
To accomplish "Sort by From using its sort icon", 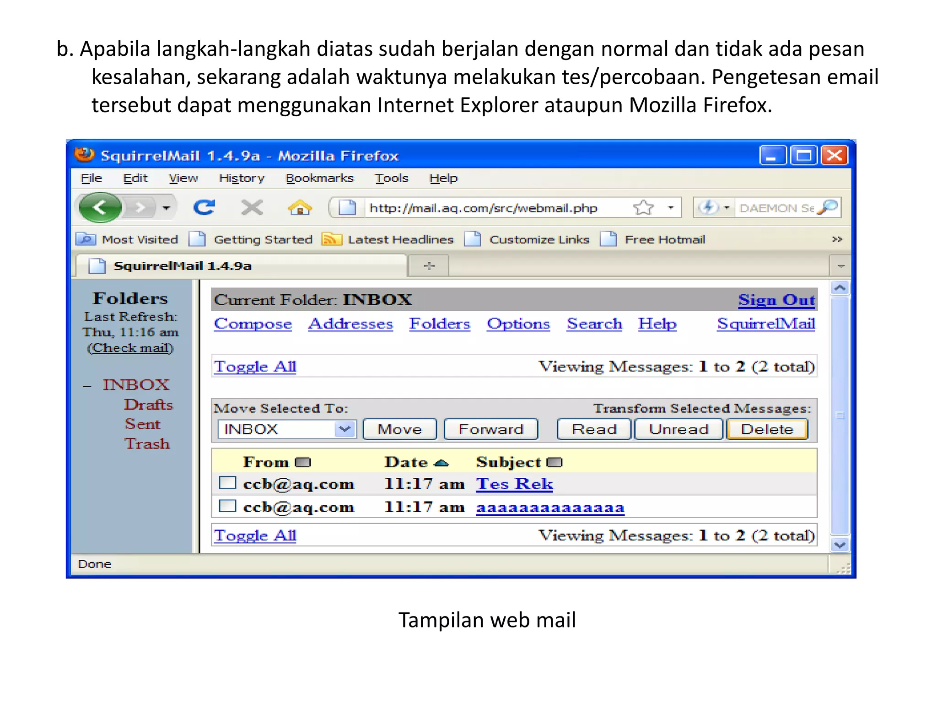I will 303,462.
